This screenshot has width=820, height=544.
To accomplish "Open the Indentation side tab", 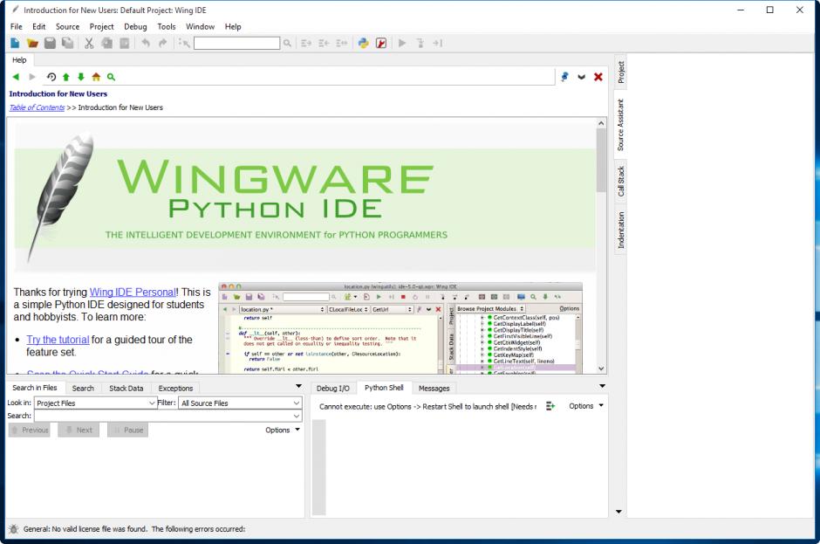I will pyautogui.click(x=621, y=231).
